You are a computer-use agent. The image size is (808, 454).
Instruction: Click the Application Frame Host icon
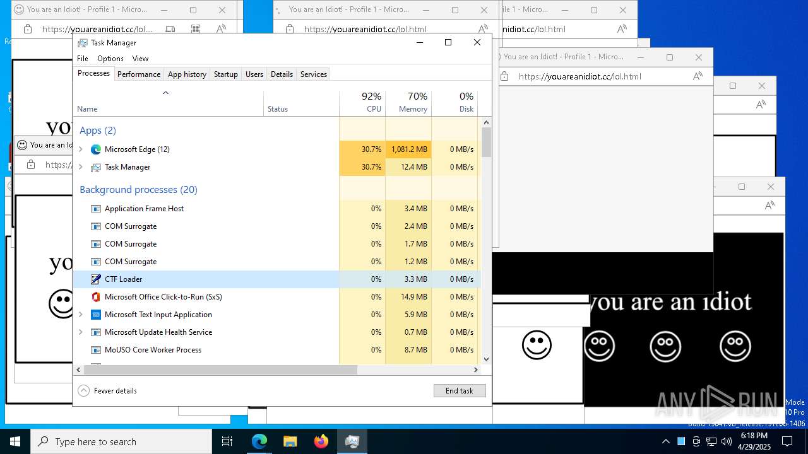pos(96,209)
